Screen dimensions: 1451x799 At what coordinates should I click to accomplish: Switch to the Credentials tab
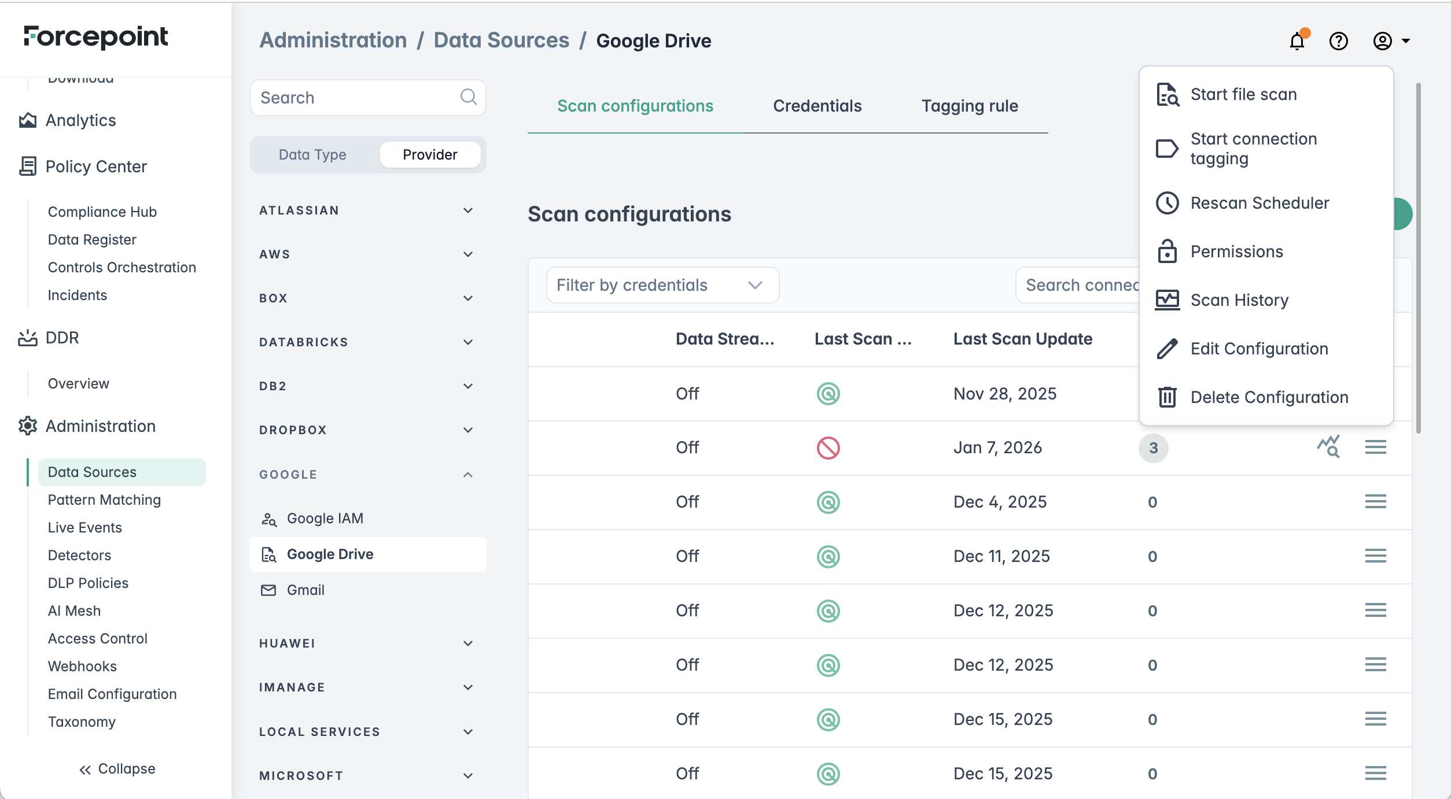pyautogui.click(x=817, y=106)
